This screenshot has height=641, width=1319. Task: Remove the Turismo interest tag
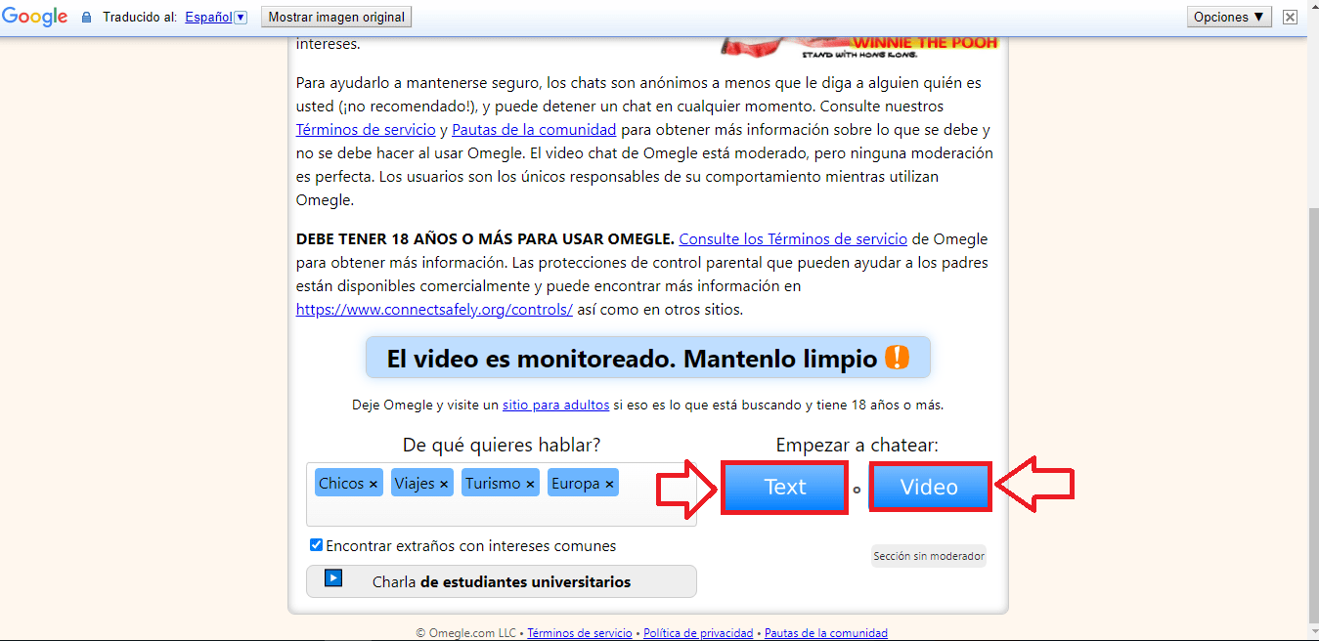click(x=530, y=484)
